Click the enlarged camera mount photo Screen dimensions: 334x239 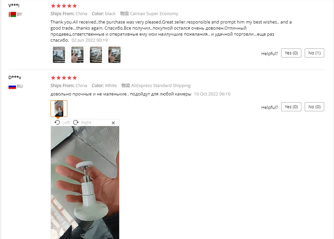pyautogui.click(x=85, y=183)
